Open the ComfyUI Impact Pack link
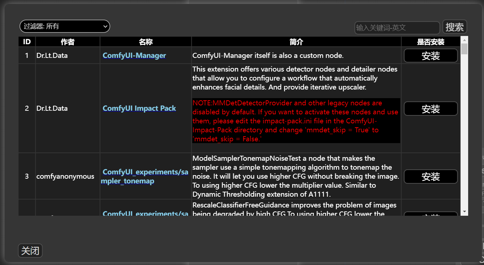484x265 pixels. pos(139,108)
